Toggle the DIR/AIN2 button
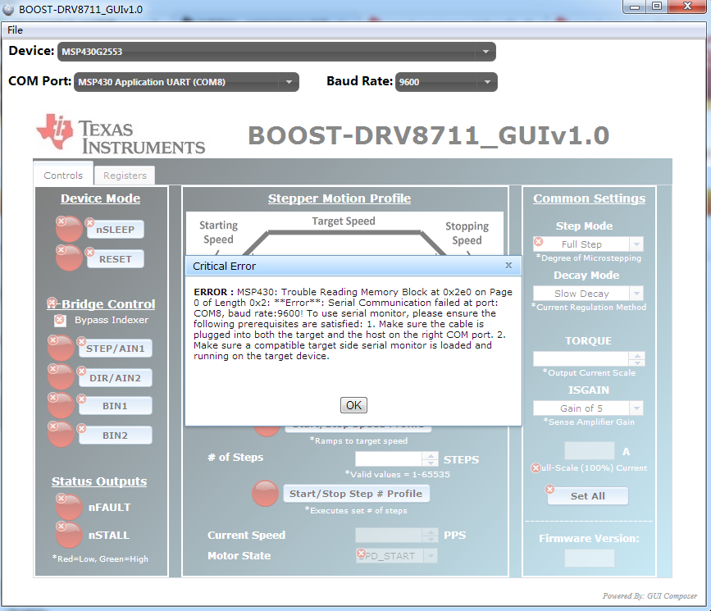This screenshot has height=611, width=711. [x=115, y=378]
